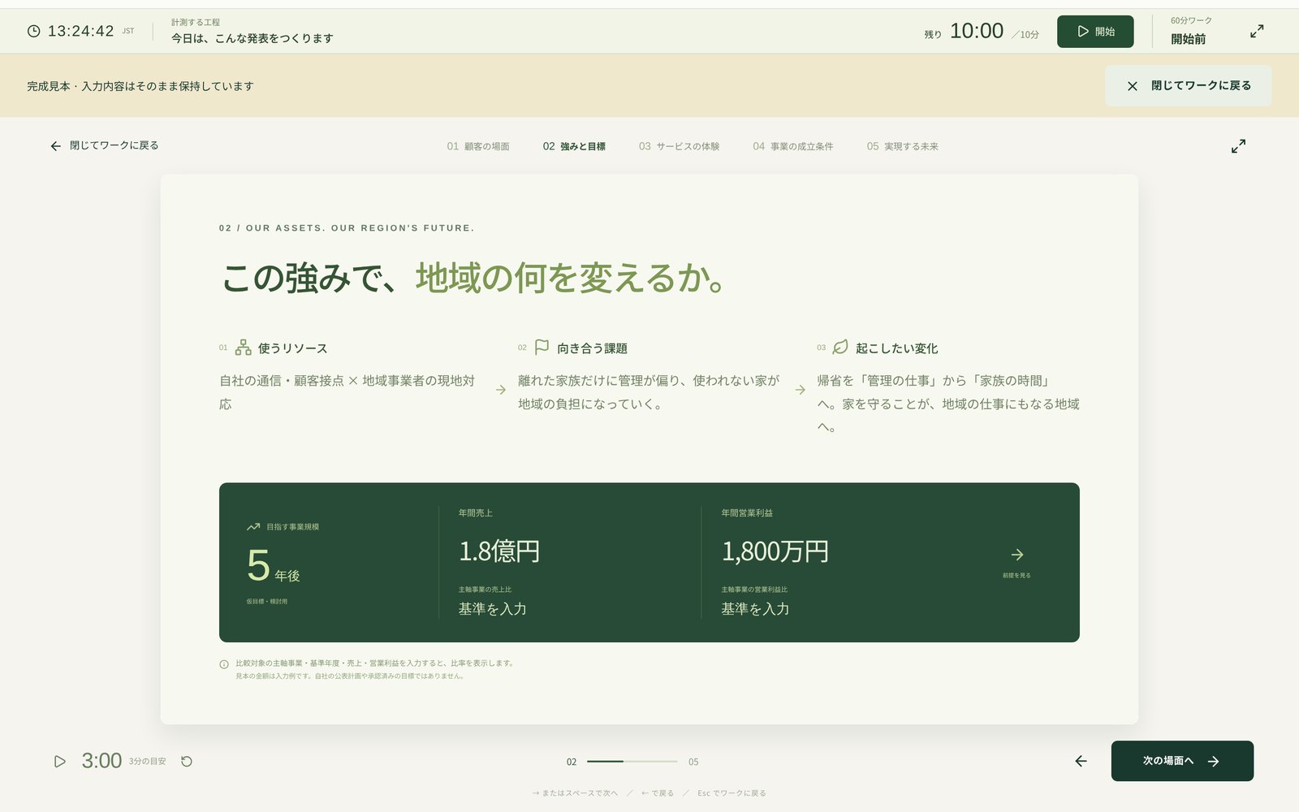This screenshot has width=1299, height=812.
Task: Select tab 02 強みと目標
Action: (x=574, y=146)
